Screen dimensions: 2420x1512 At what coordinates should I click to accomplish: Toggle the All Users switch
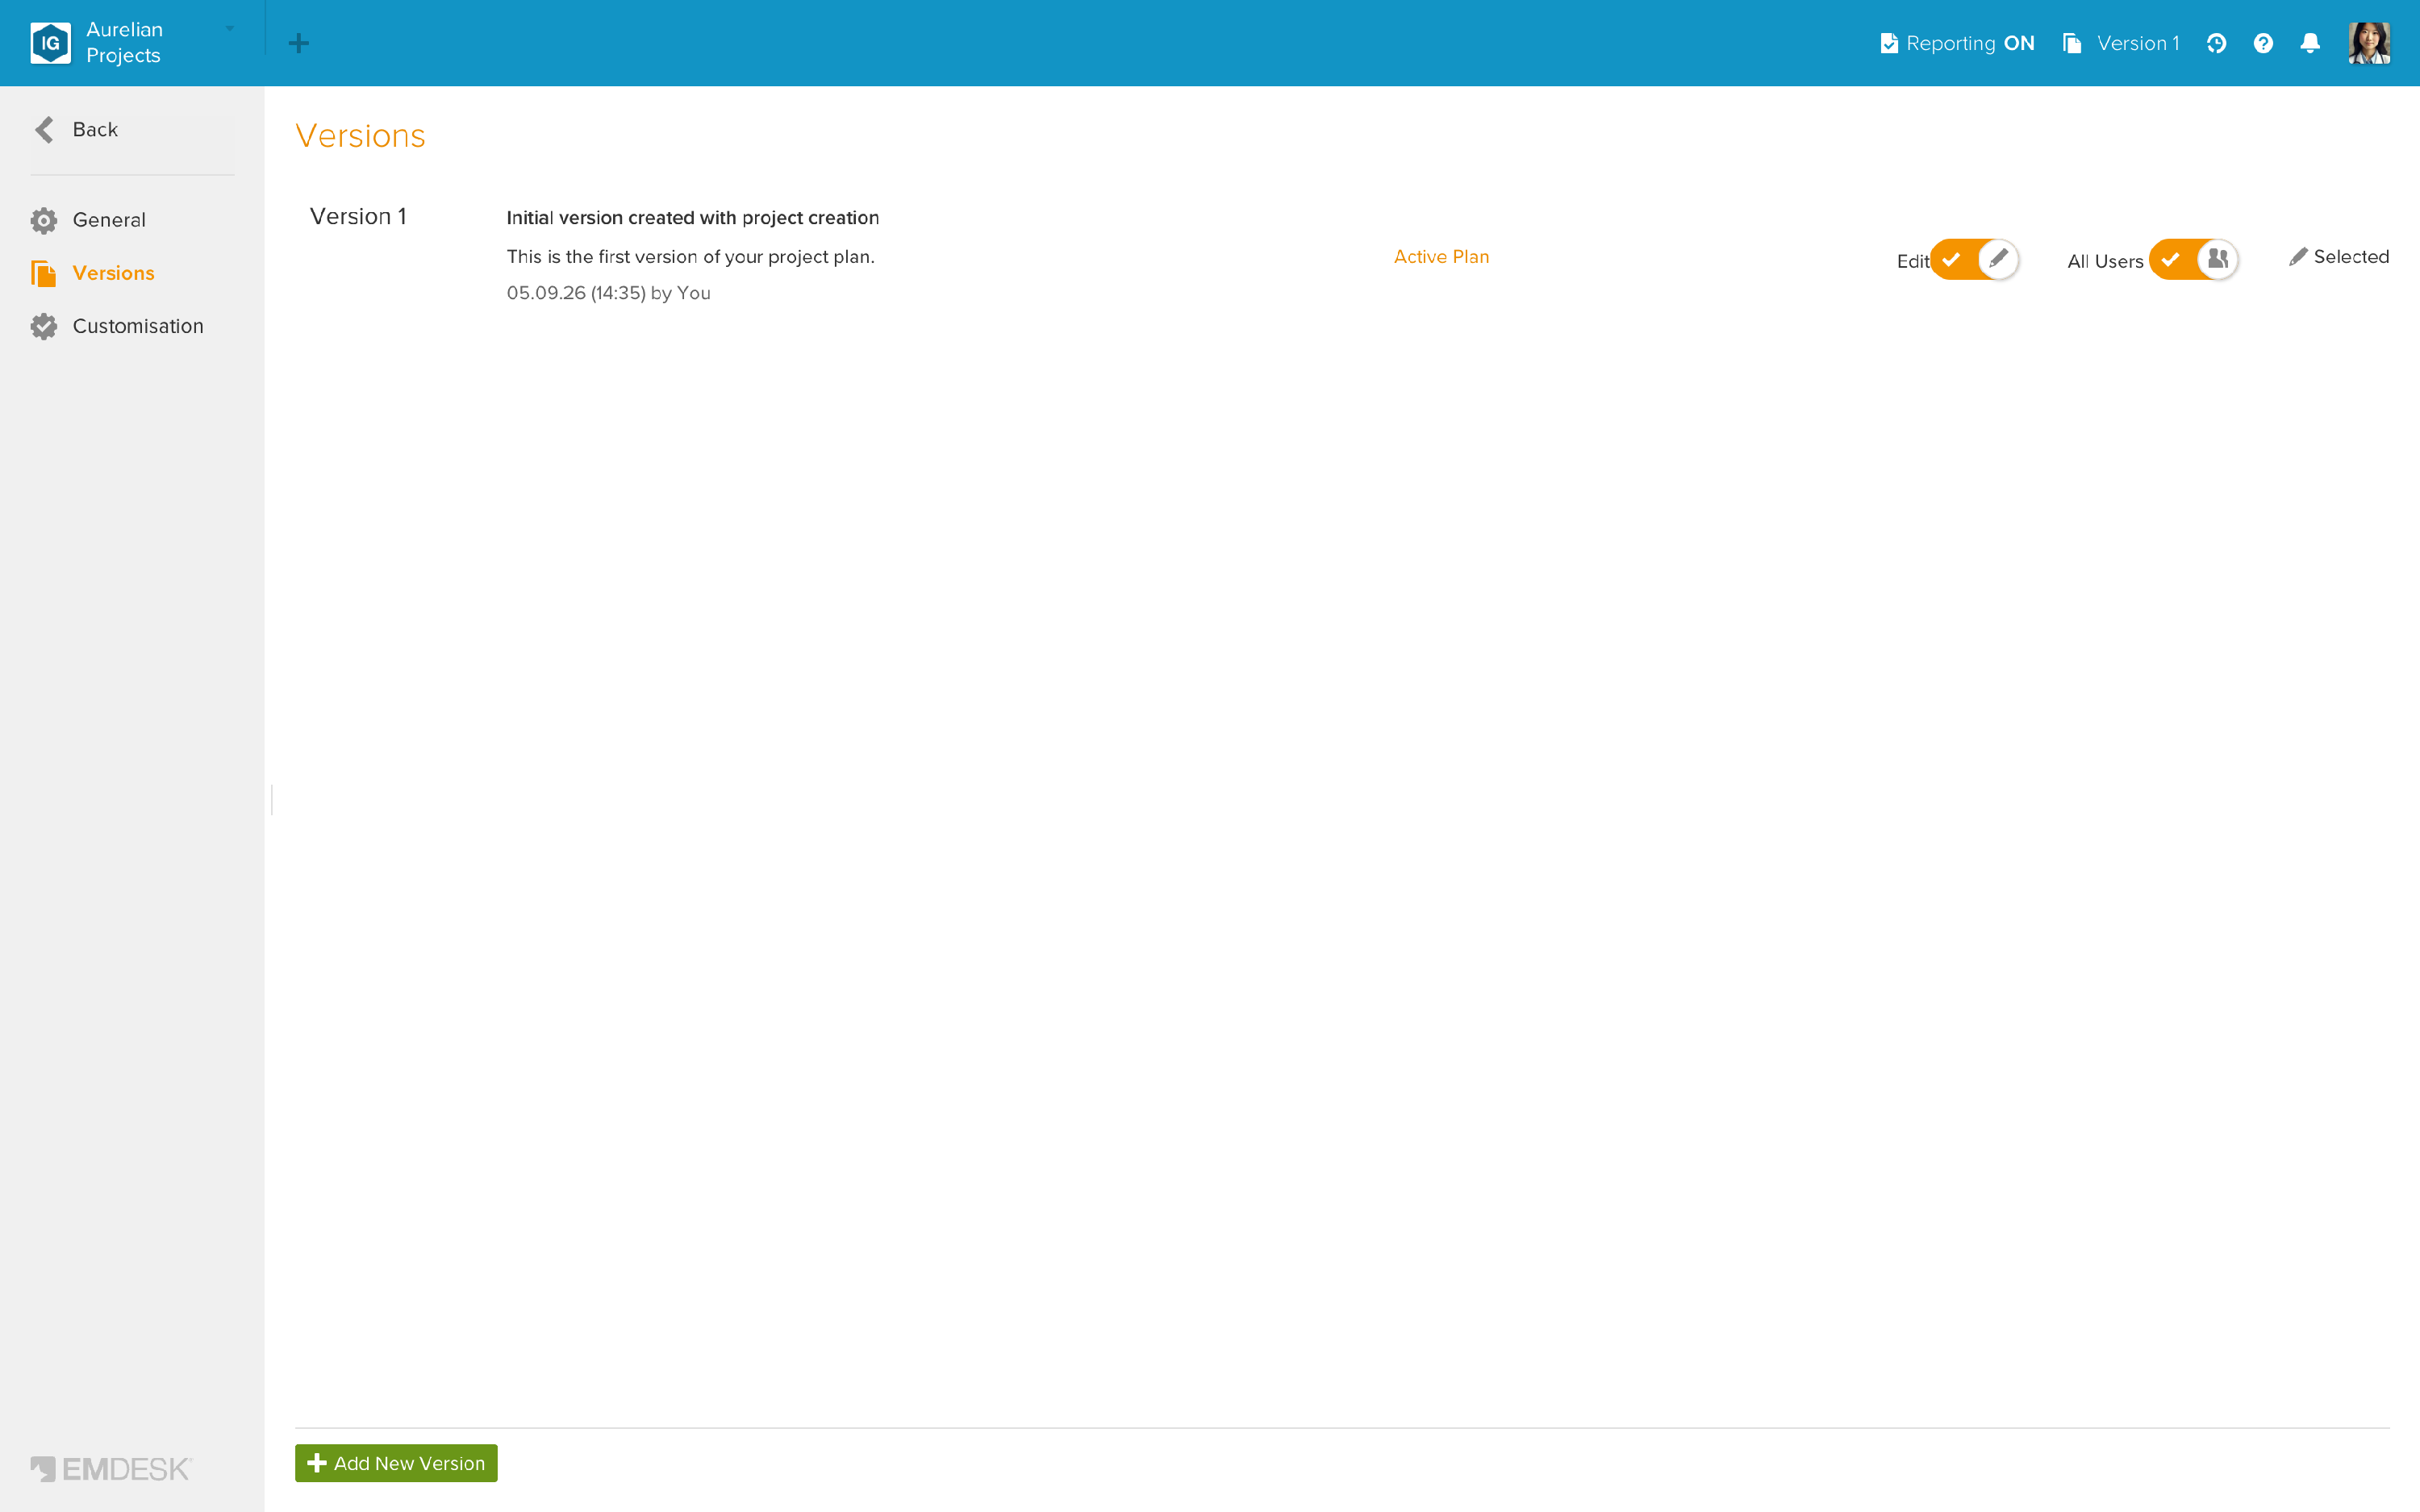[x=2193, y=259]
